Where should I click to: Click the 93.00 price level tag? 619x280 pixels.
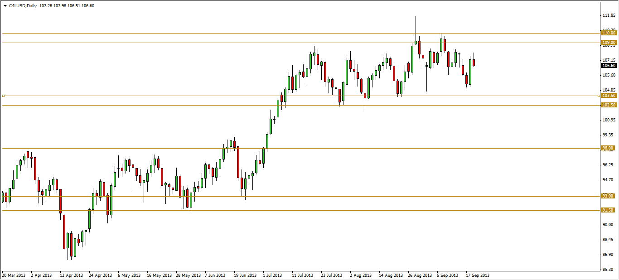(x=608, y=196)
